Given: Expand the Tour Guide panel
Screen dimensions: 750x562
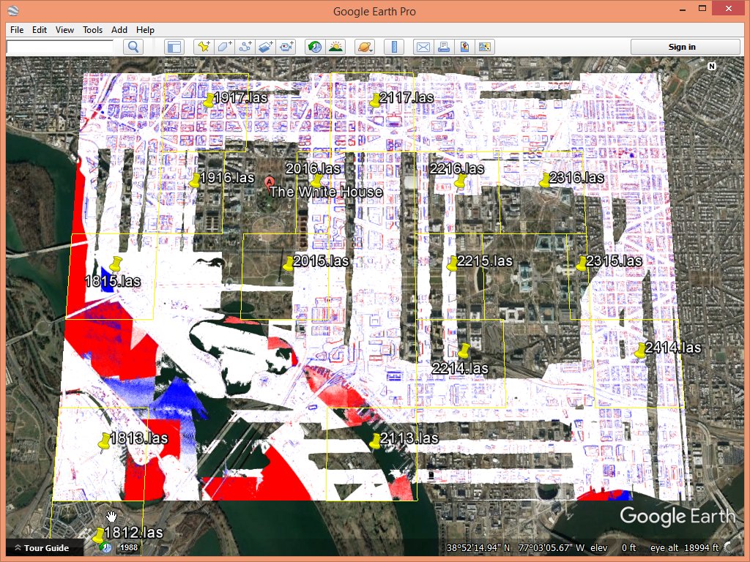Looking at the screenshot, I should pos(42,548).
